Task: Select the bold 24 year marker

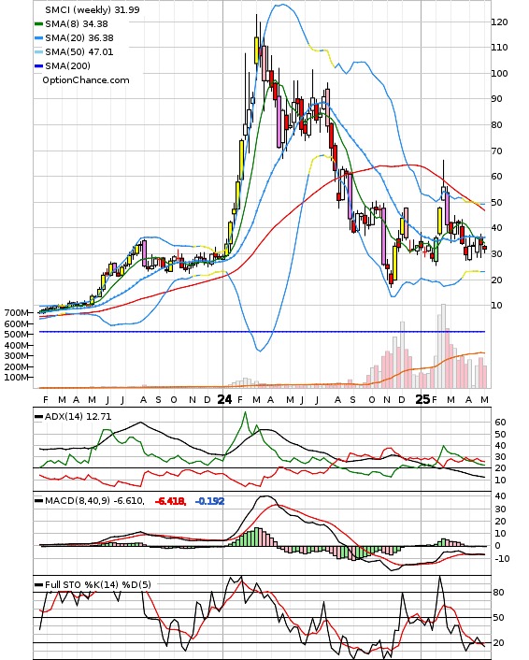Action: click(224, 399)
